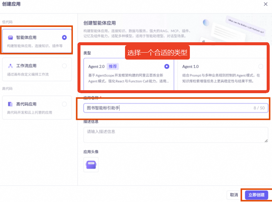Click the 应用名称 input field

coord(176,108)
